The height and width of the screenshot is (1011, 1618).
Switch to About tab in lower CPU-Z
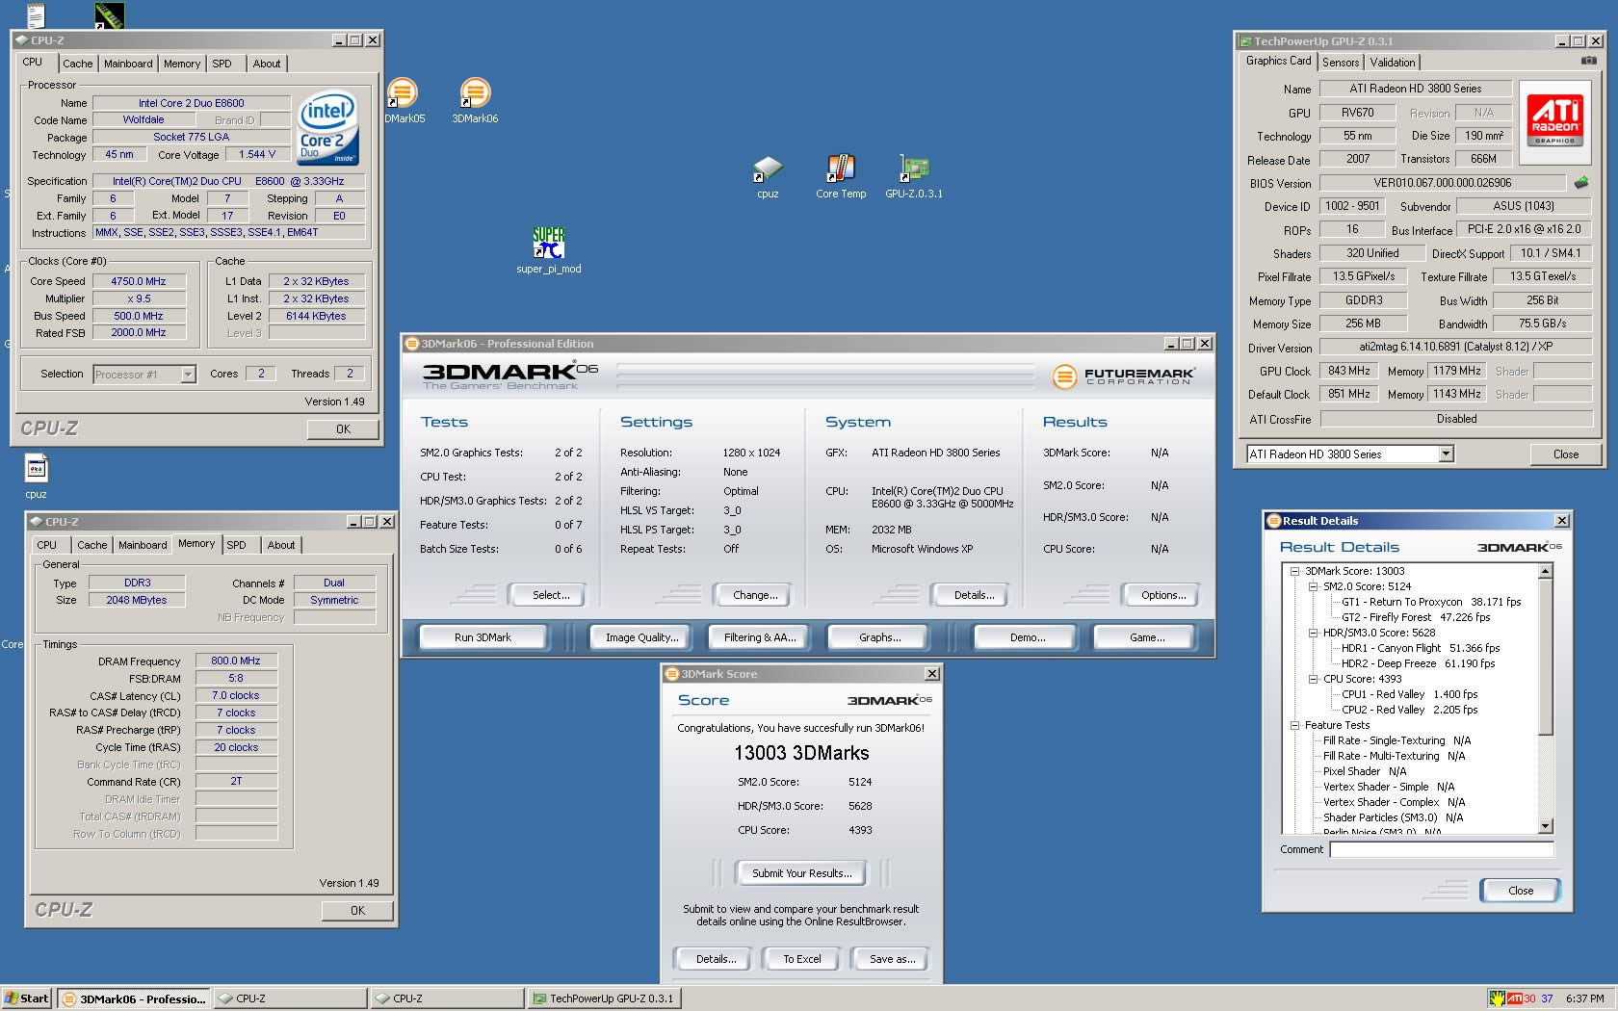(x=281, y=545)
